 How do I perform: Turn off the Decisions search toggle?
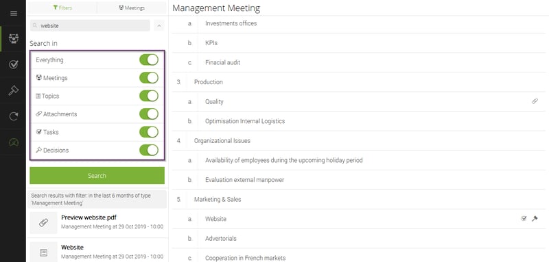[149, 150]
